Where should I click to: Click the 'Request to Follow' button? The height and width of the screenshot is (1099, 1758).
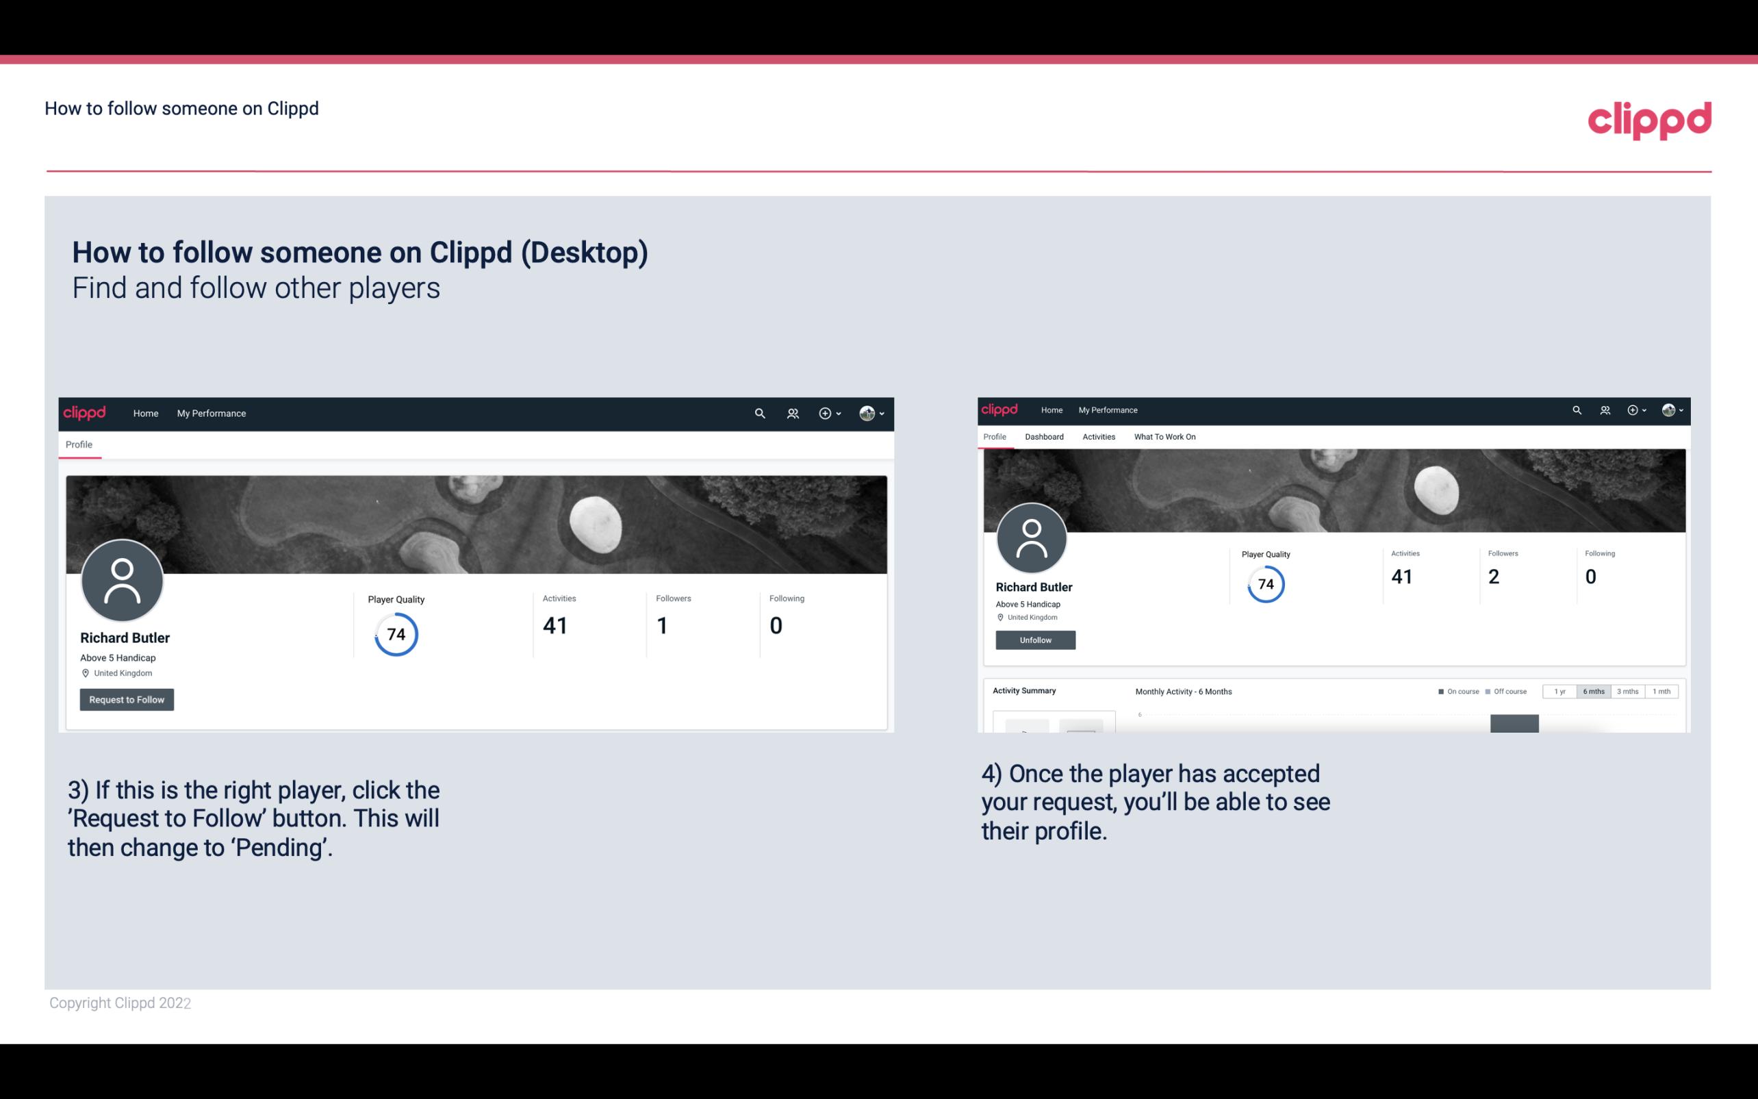[x=127, y=699]
